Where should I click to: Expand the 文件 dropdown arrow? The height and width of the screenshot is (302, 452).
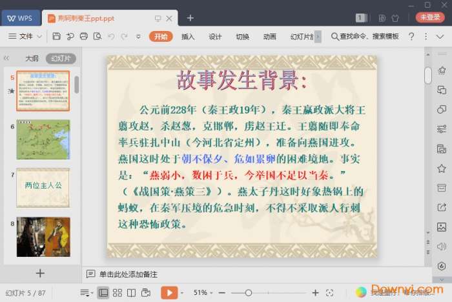(39, 37)
